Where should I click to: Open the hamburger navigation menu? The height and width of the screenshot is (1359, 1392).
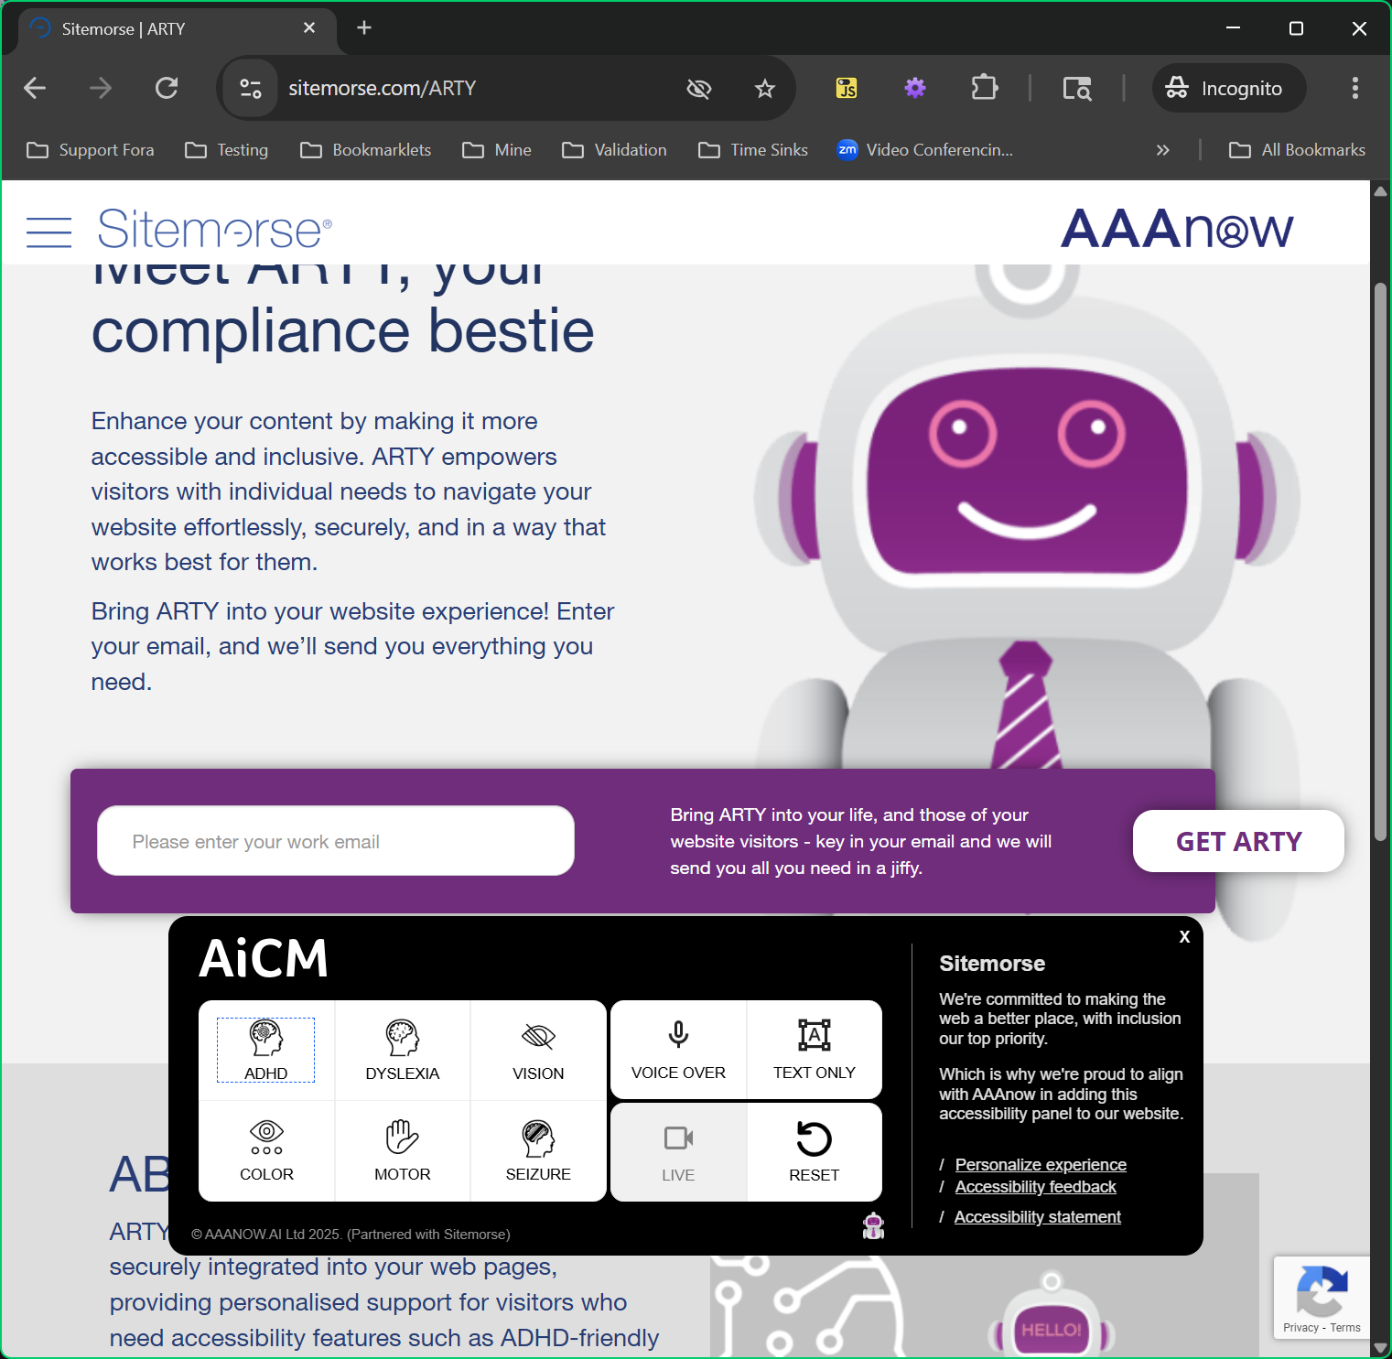(x=49, y=232)
